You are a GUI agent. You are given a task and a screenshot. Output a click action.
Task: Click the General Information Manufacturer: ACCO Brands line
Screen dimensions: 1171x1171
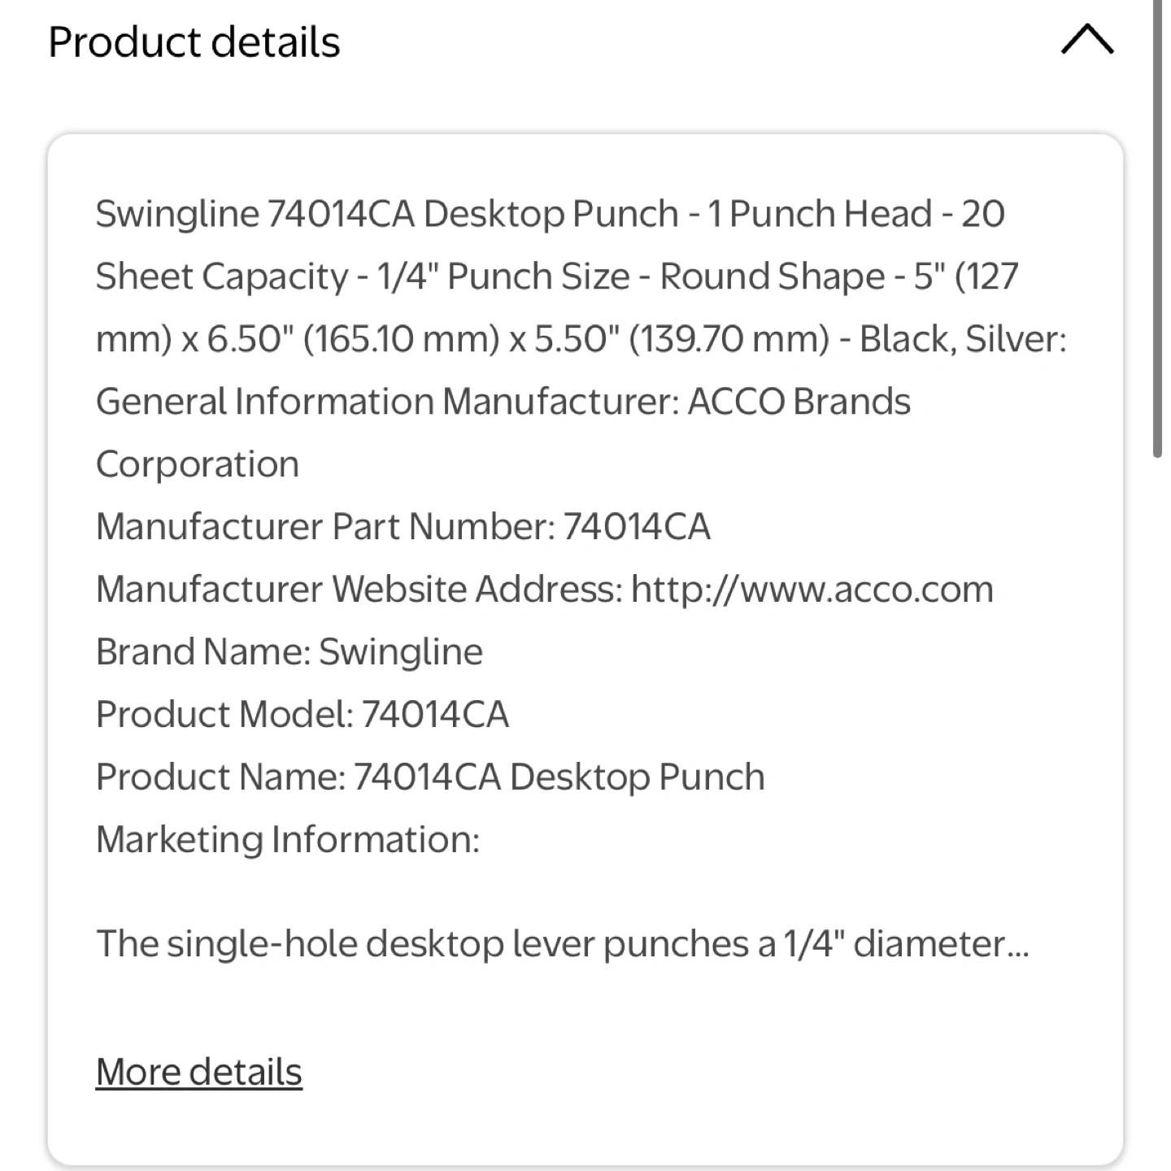pos(503,402)
